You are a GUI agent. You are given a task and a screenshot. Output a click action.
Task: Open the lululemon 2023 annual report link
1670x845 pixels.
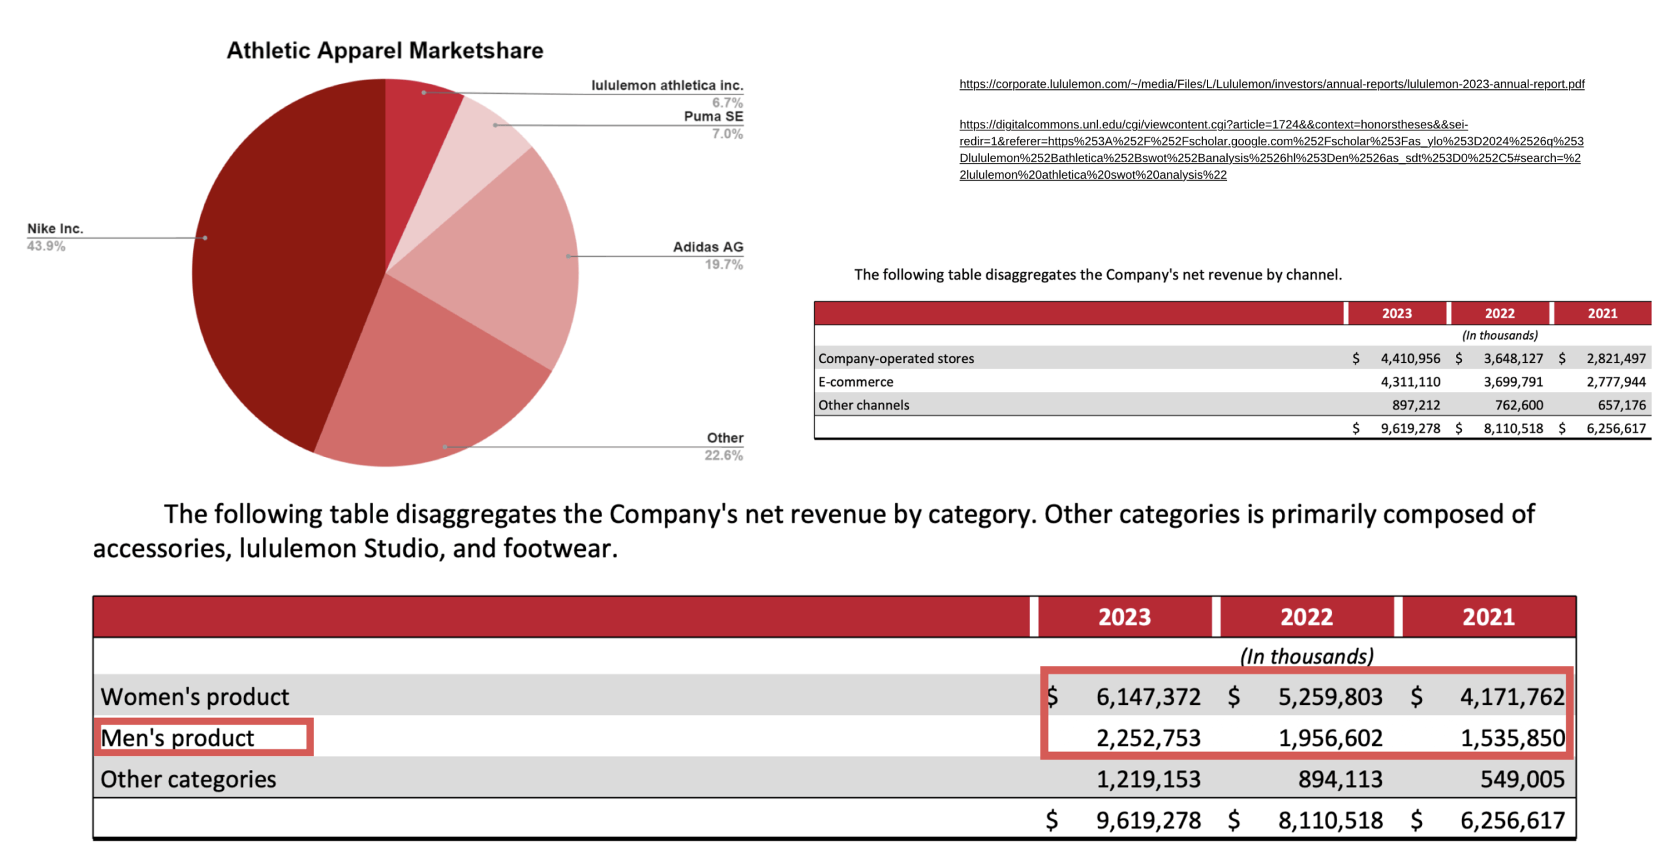1271,84
